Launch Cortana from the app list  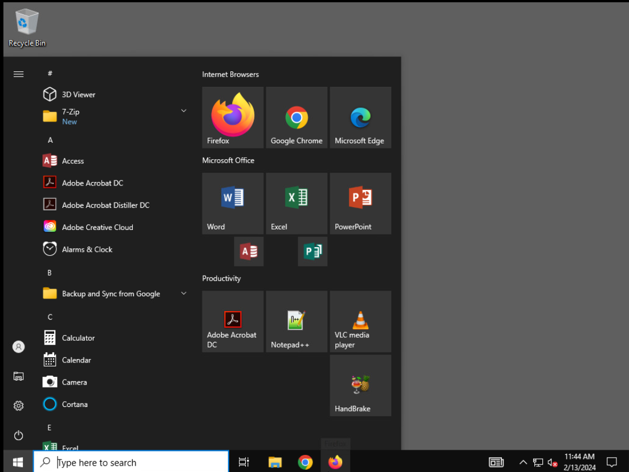114,404
